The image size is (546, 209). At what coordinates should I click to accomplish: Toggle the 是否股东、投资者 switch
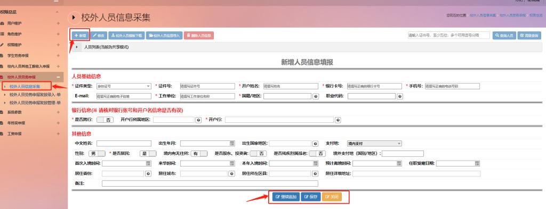pos(259,154)
